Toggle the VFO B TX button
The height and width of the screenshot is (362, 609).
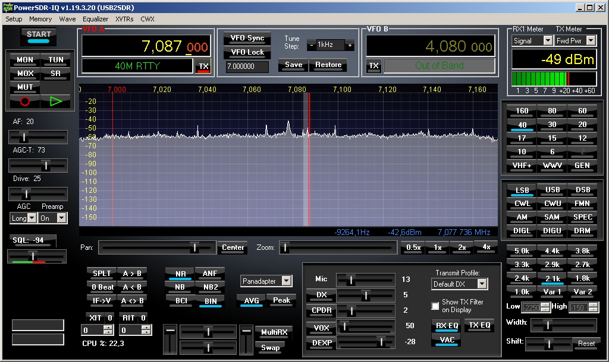point(373,65)
